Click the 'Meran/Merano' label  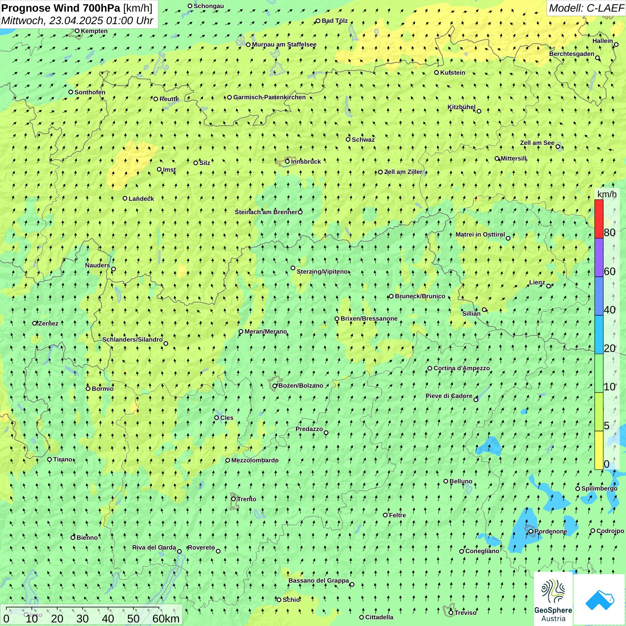[x=266, y=331]
